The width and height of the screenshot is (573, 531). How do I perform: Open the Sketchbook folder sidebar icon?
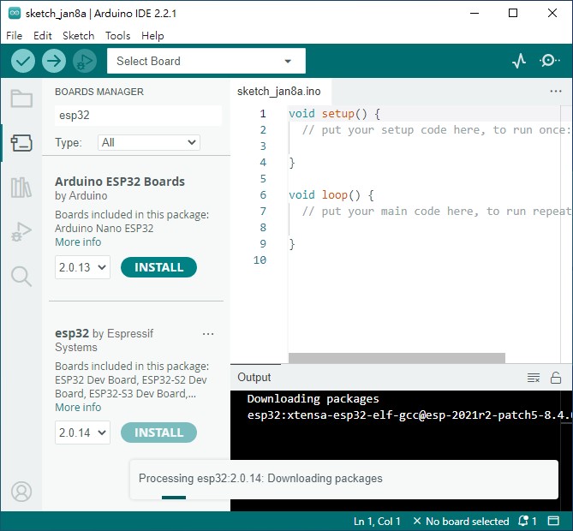(x=21, y=98)
